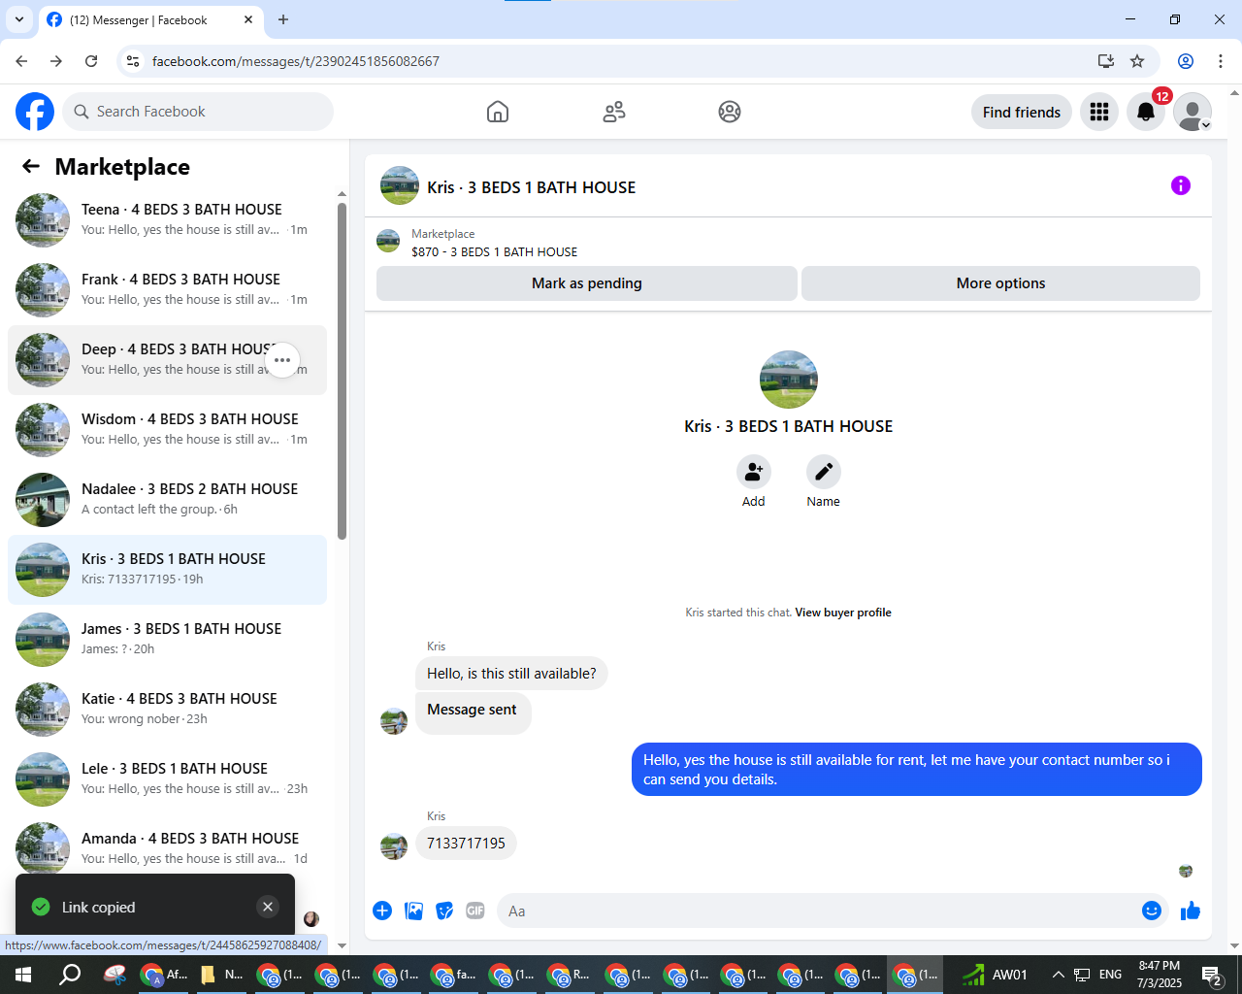Attach a photo with image icon
The image size is (1242, 994).
(413, 911)
